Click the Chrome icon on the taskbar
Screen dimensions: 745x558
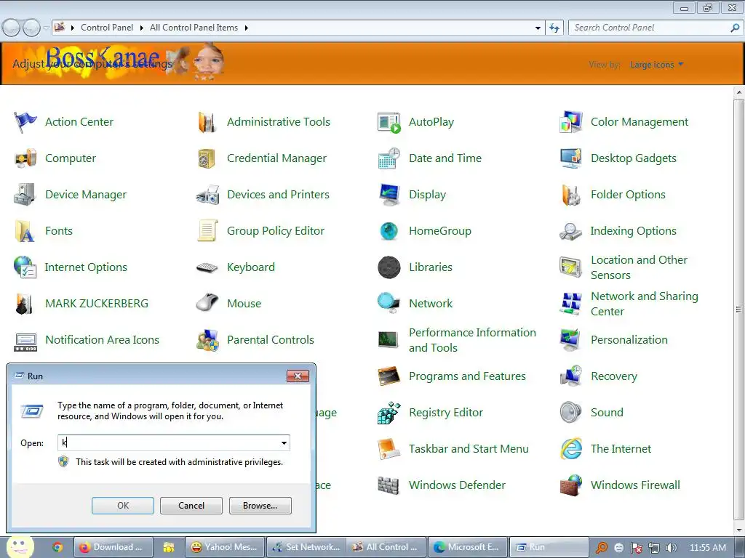[57, 548]
